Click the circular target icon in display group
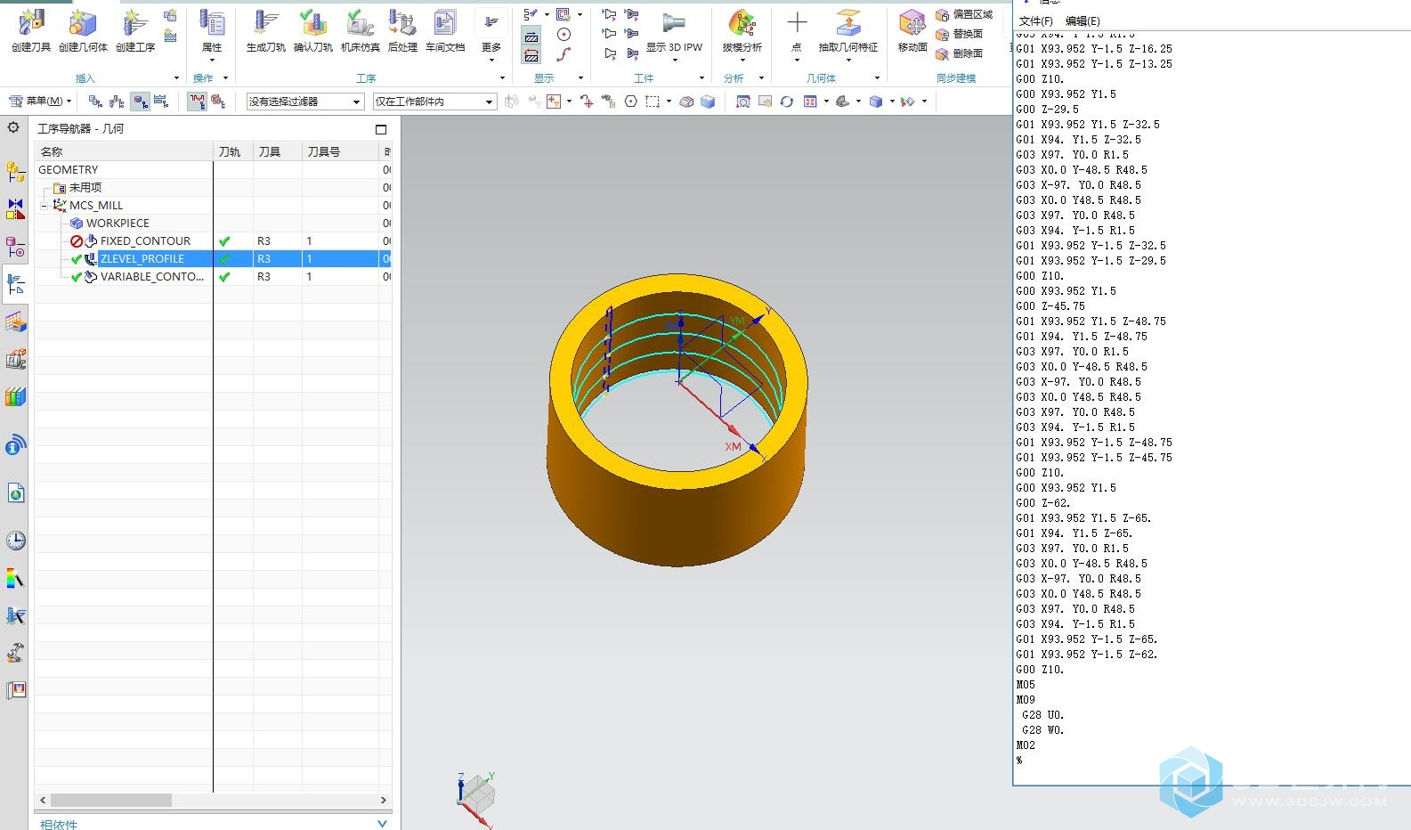Viewport: 1411px width, 830px height. pyautogui.click(x=564, y=34)
